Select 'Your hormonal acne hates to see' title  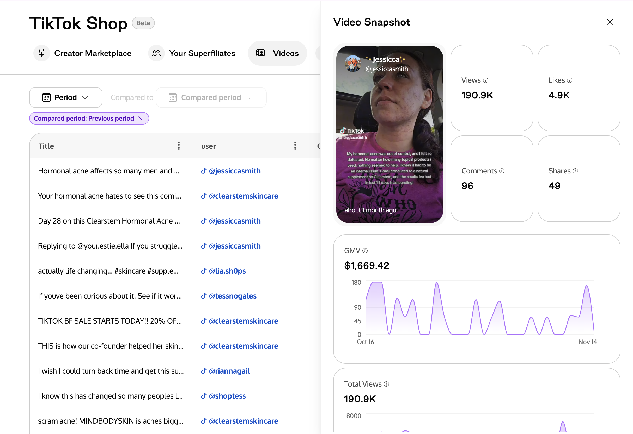tap(109, 196)
